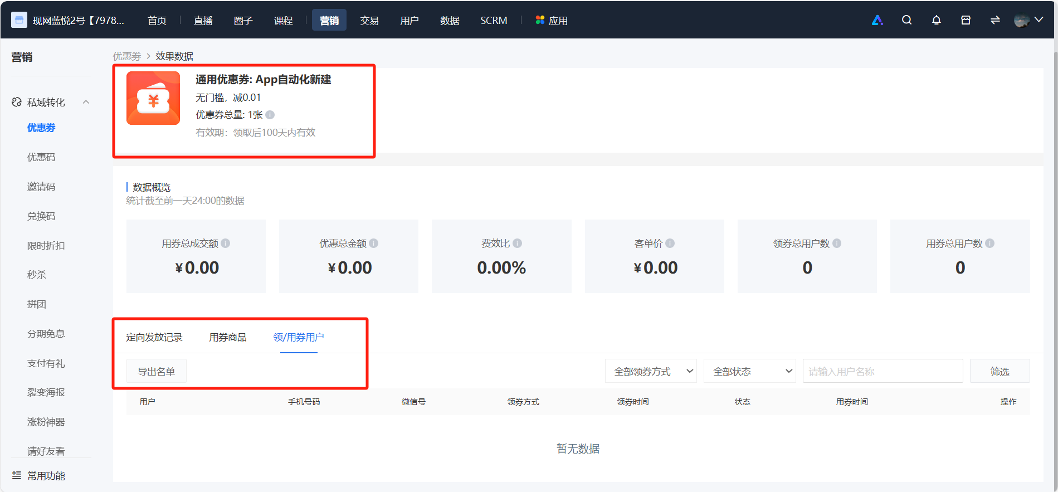
Task: Open 兑换码 in the sidebar
Action: (x=41, y=216)
